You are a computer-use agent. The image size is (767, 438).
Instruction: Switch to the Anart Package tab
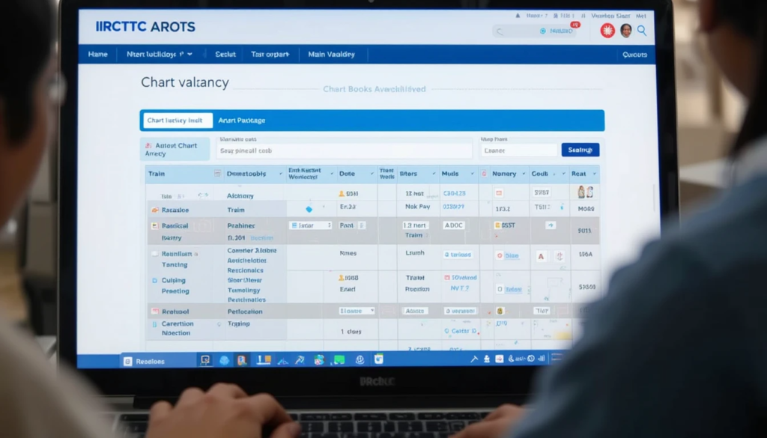tap(241, 121)
